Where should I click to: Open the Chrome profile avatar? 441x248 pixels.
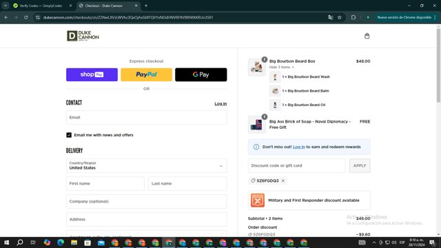pyautogui.click(x=368, y=17)
